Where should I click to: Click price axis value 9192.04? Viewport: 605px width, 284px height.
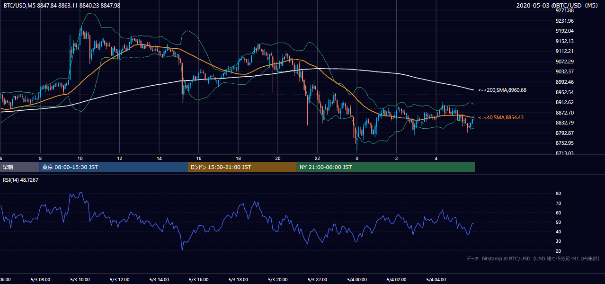click(x=565, y=31)
